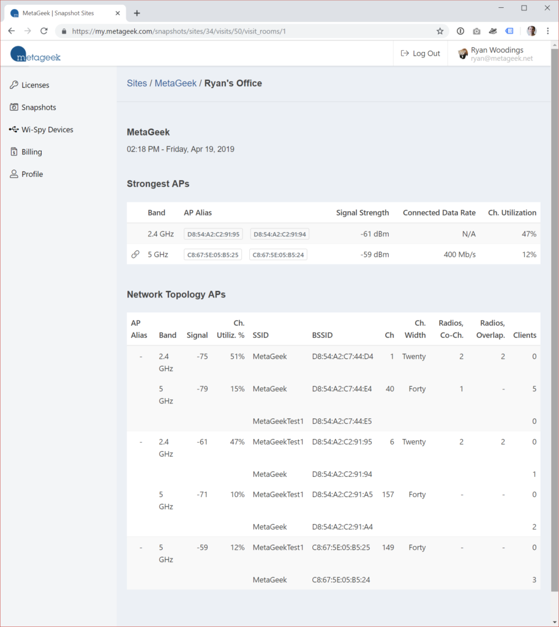Open Billing in the sidebar

click(32, 152)
